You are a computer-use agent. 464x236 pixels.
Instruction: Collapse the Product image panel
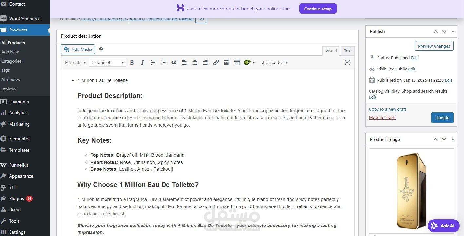(x=453, y=139)
